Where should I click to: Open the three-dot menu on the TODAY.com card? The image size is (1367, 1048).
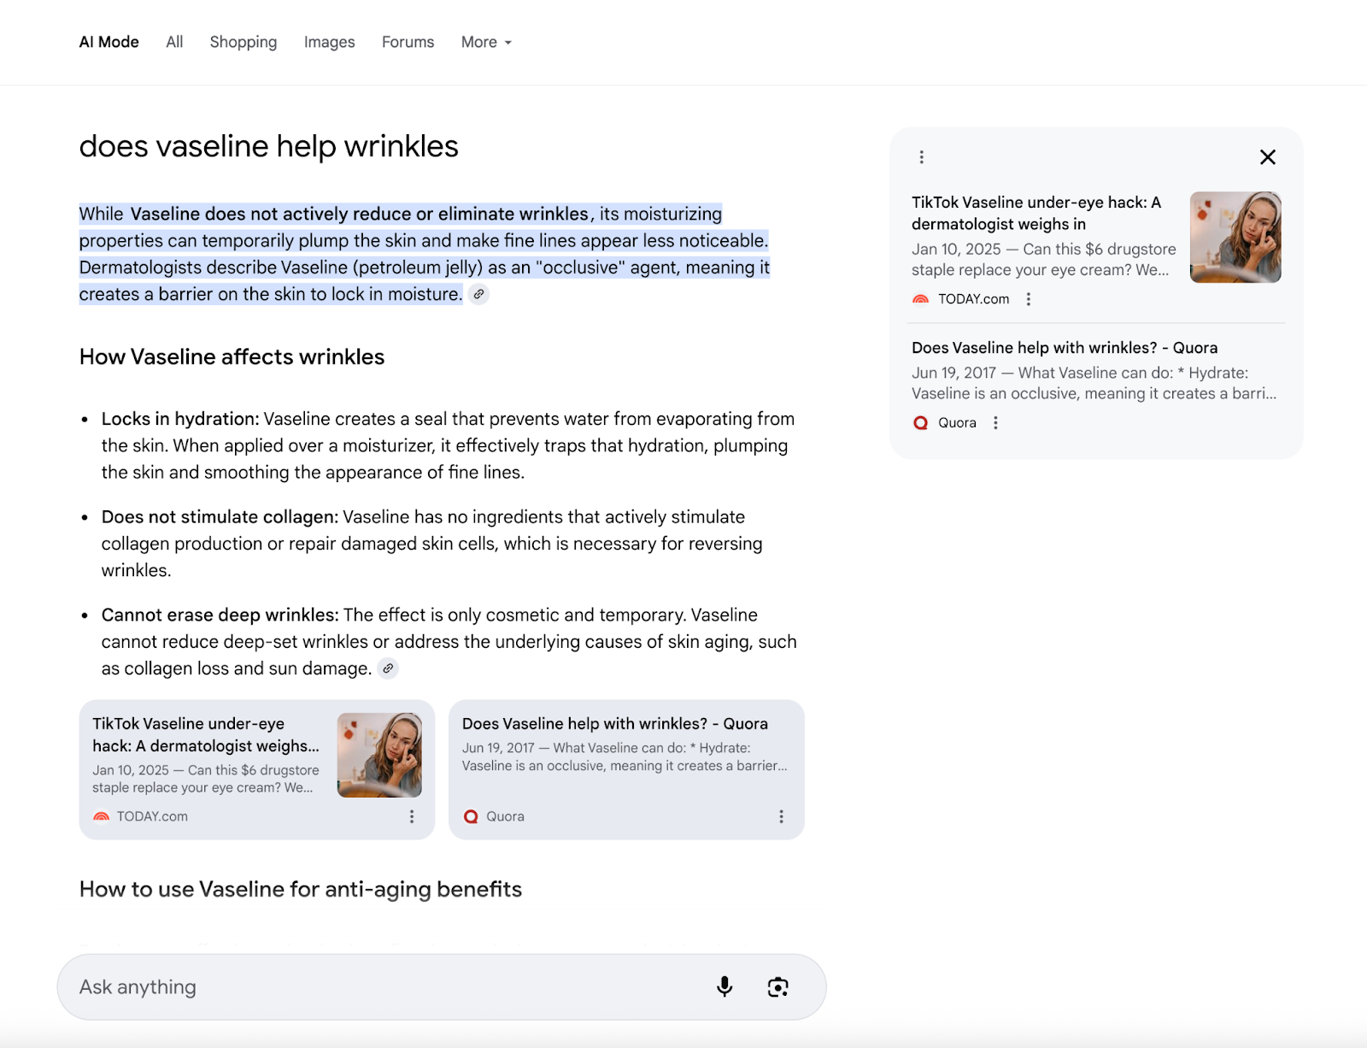click(412, 816)
